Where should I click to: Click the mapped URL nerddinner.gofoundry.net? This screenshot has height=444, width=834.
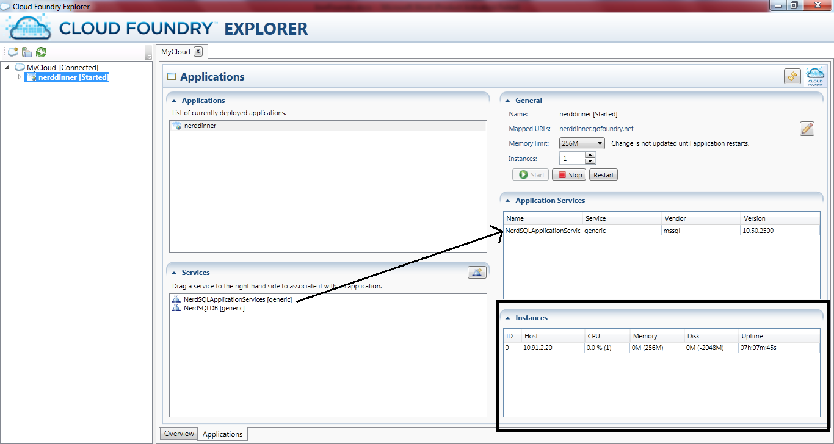click(596, 129)
